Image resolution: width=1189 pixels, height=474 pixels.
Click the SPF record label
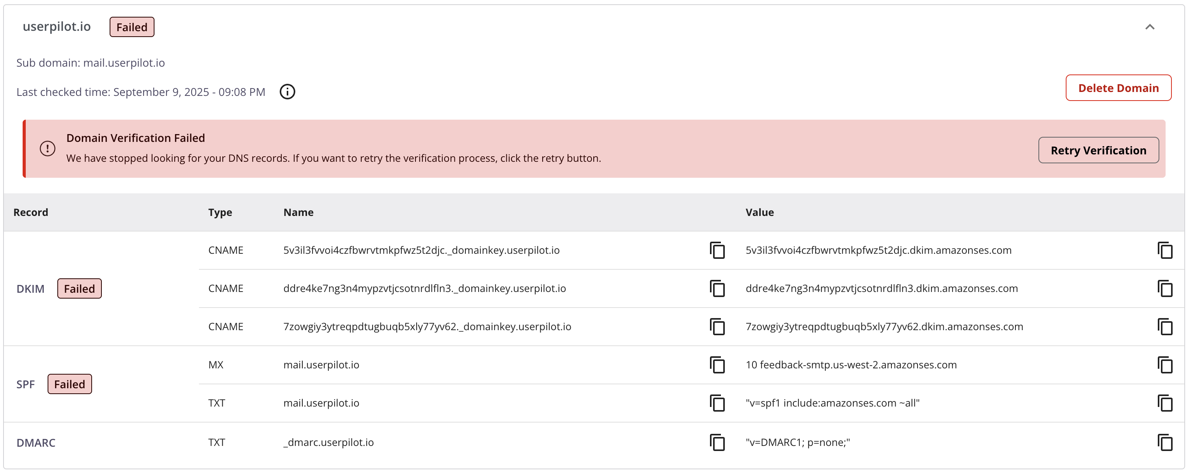click(25, 384)
